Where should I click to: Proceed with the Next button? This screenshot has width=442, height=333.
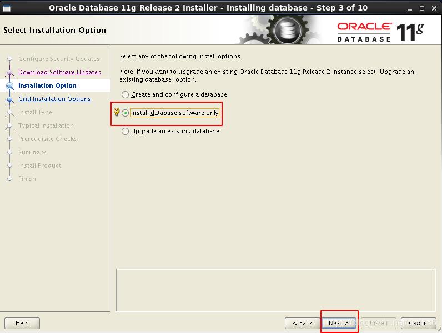[339, 323]
